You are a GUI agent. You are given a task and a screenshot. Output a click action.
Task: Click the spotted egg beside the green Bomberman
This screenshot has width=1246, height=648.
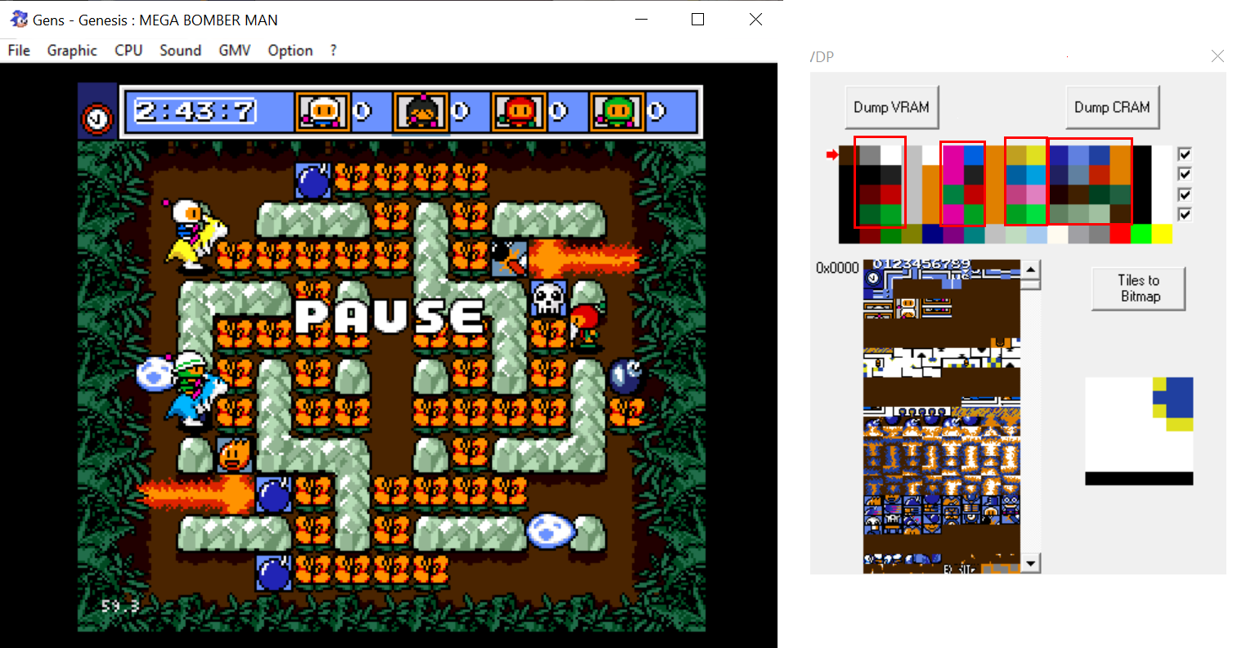(x=155, y=375)
